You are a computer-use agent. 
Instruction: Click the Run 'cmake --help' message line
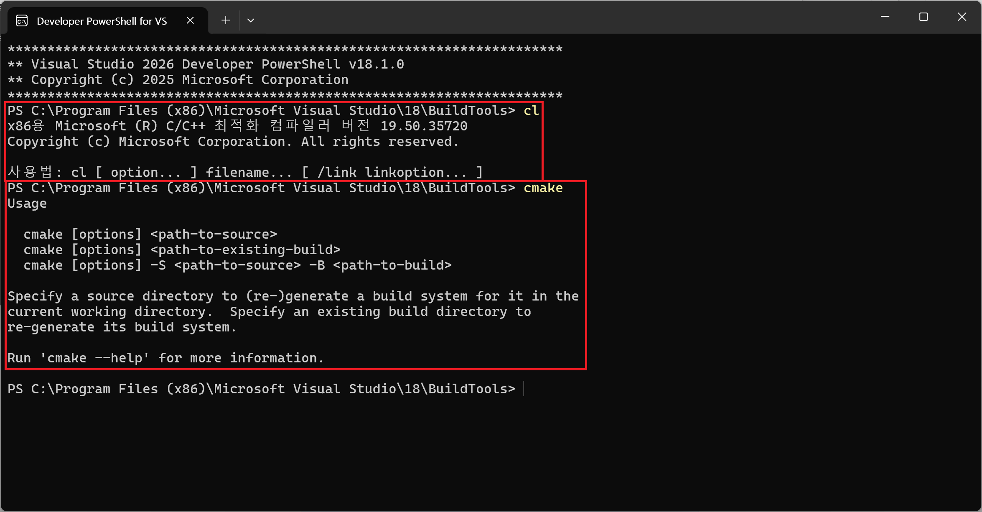coord(165,358)
